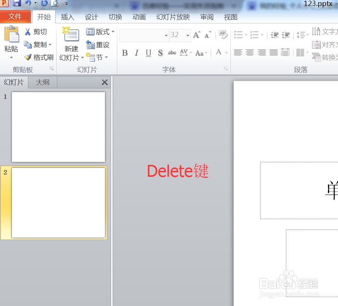Expand Font Color dropdown arrow
This screenshot has height=306, width=338.
[226, 53]
